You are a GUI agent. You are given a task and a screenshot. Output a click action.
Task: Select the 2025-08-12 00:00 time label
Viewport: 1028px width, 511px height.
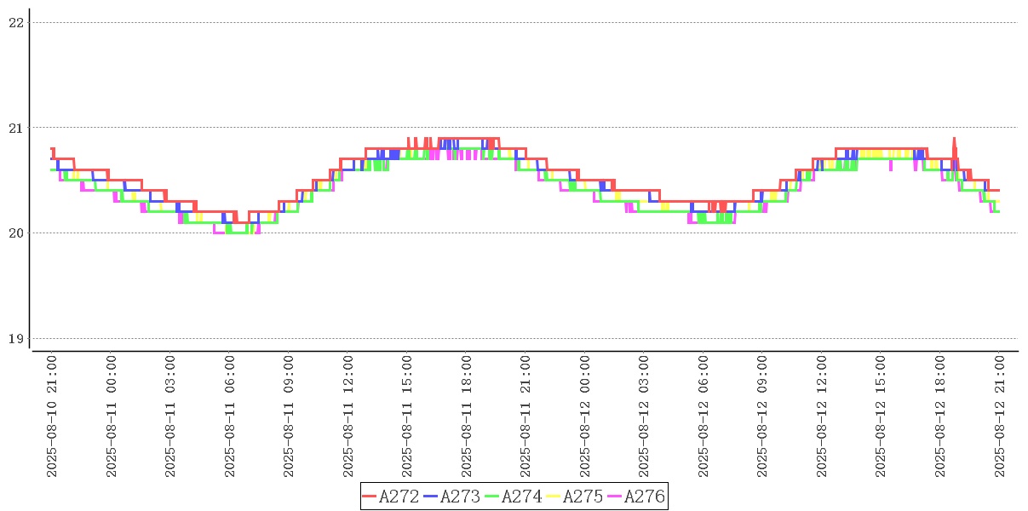(585, 416)
